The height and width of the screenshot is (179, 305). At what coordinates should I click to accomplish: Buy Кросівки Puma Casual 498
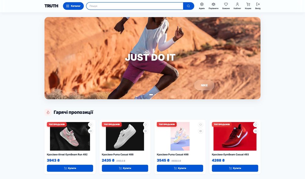tap(180, 168)
